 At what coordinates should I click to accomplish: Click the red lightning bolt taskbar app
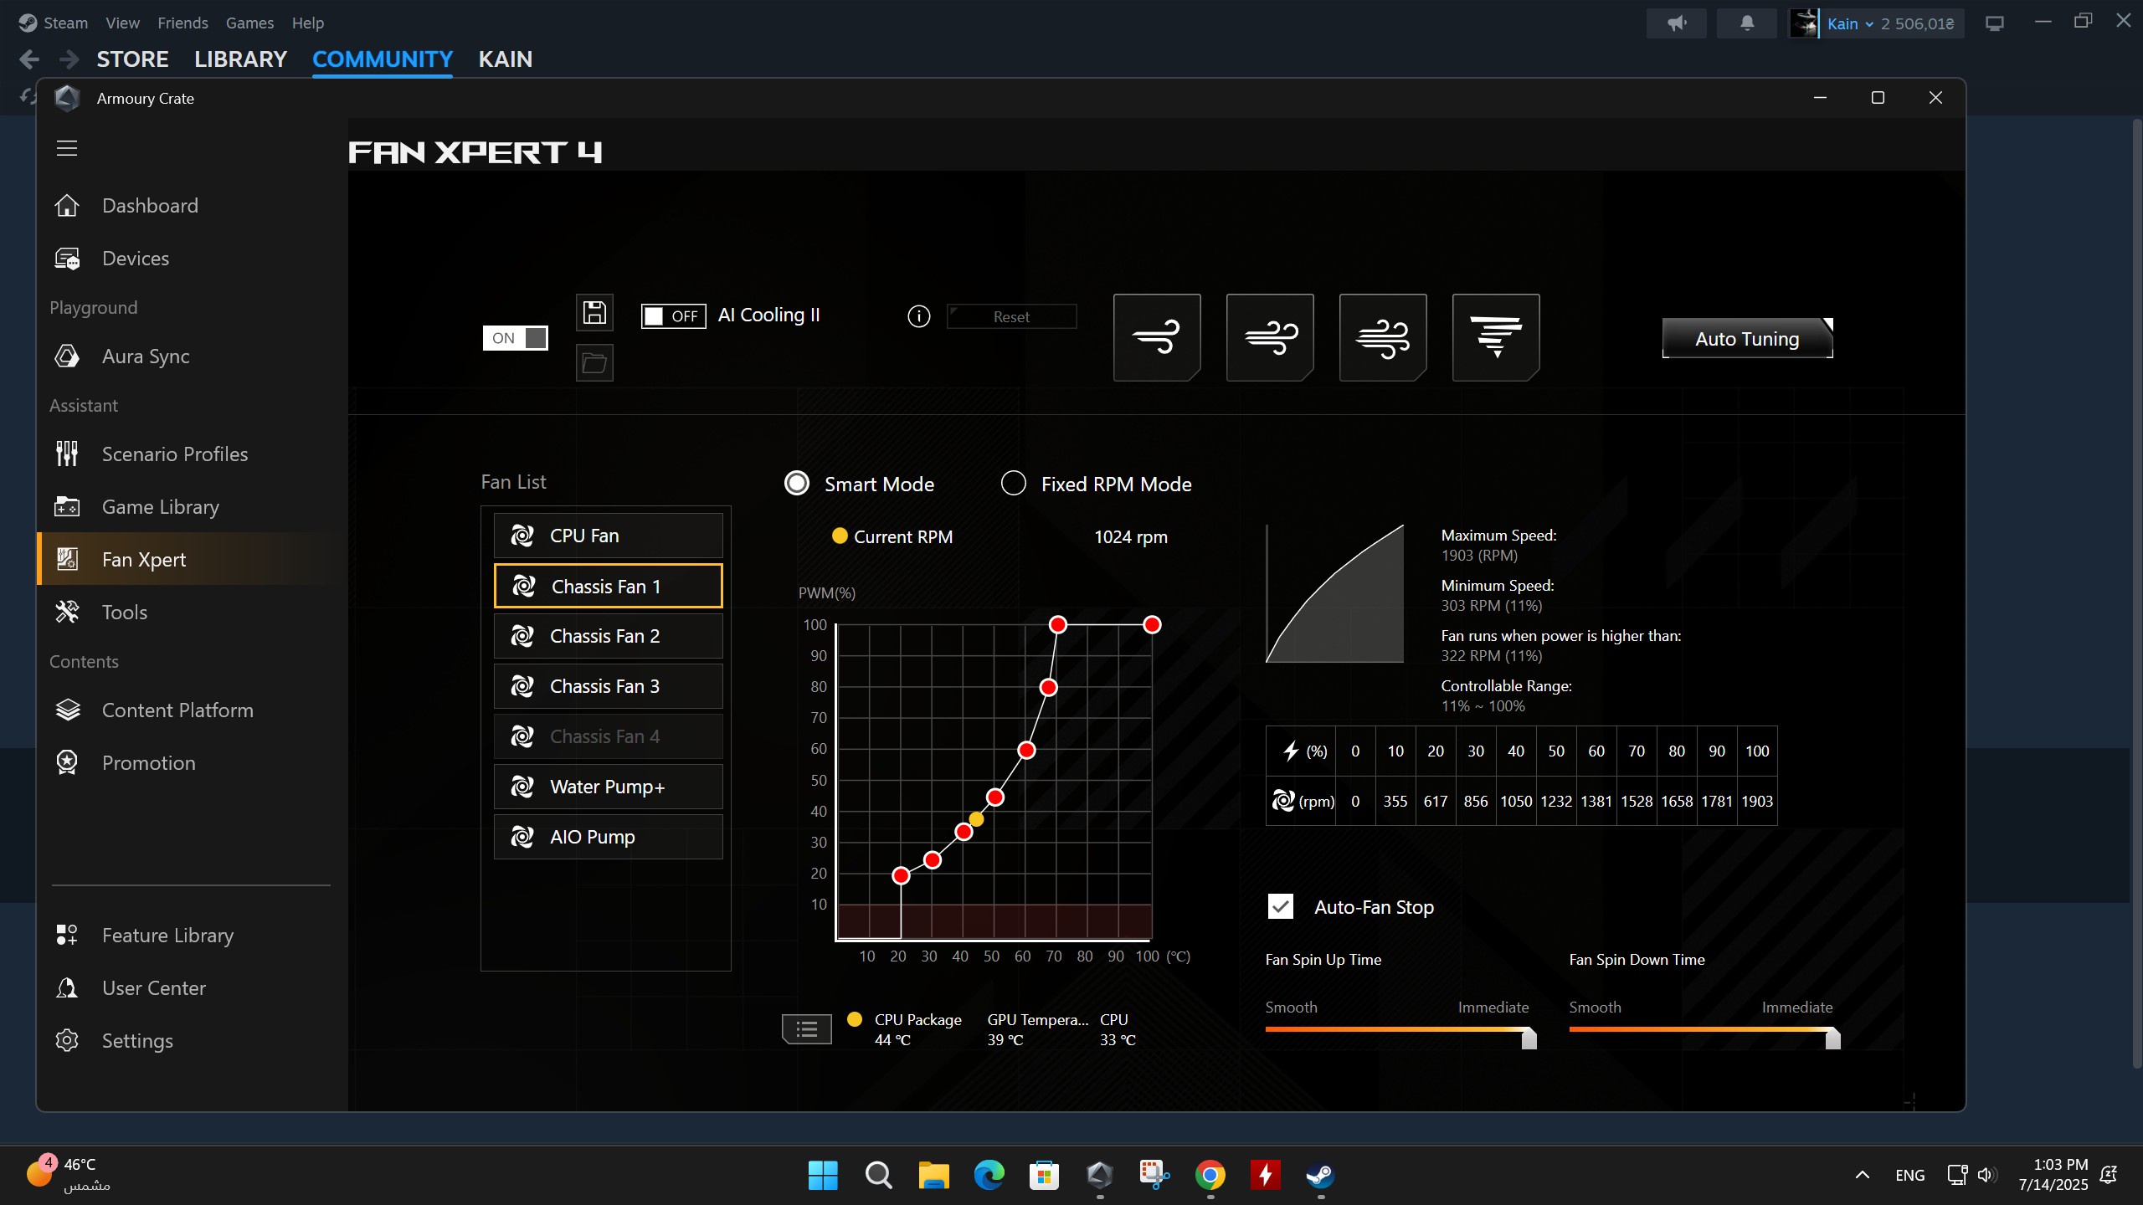point(1266,1175)
